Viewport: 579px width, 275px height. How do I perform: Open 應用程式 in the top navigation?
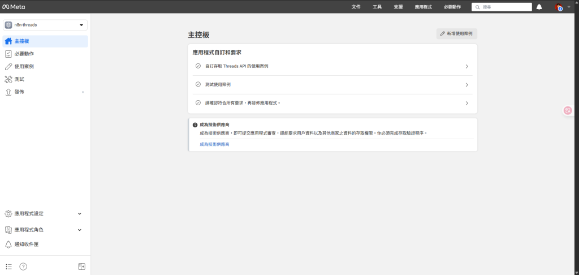pos(423,7)
